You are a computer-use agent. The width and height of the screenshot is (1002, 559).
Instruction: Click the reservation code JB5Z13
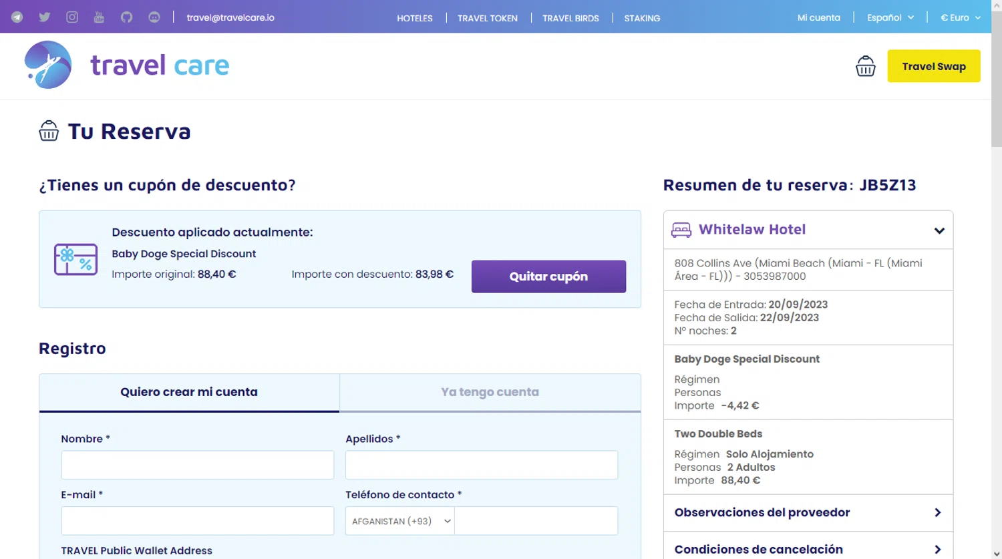pos(888,185)
